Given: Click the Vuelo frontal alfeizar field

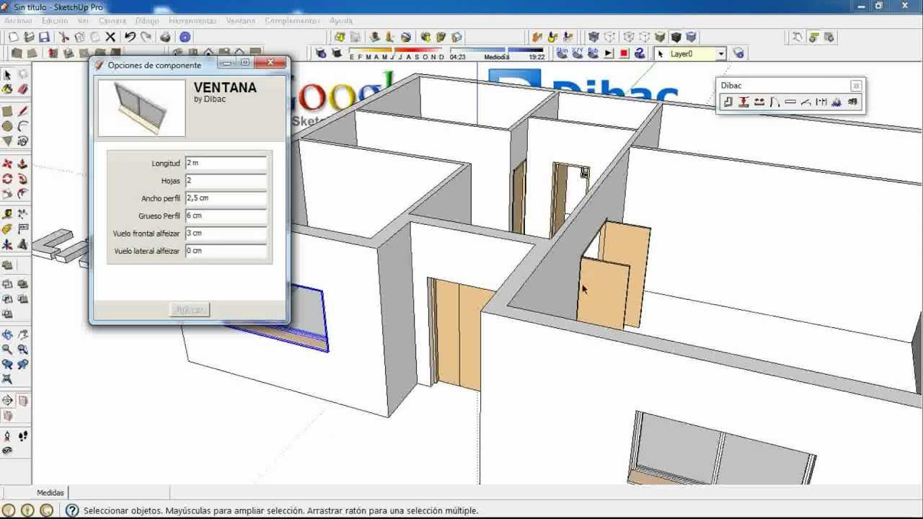Looking at the screenshot, I should (x=226, y=233).
